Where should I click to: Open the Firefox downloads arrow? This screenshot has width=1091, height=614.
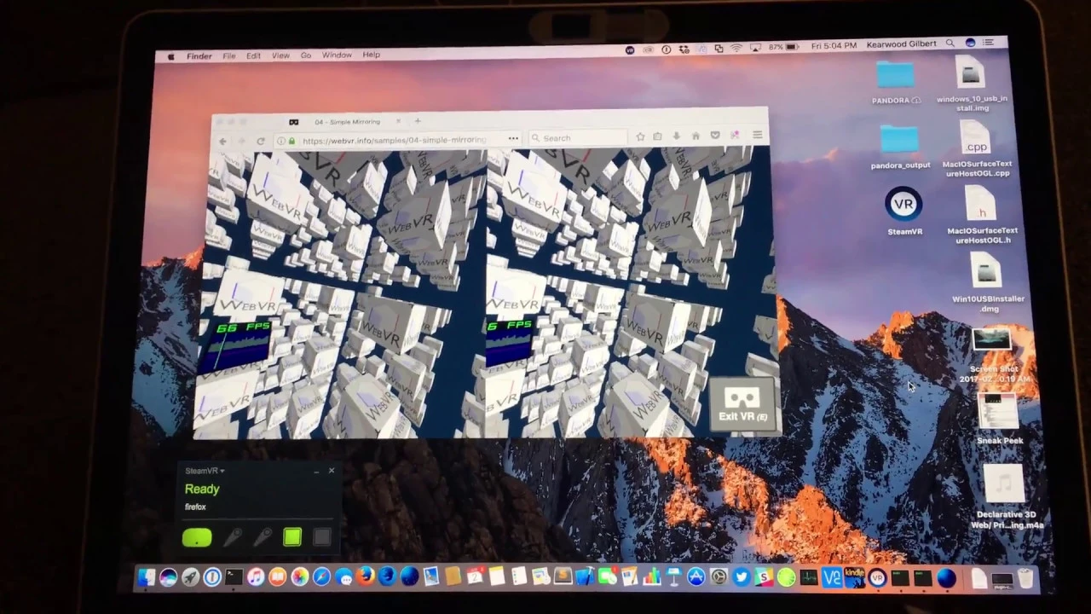[677, 136]
